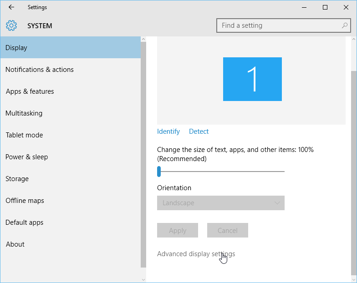Image resolution: width=357 pixels, height=283 pixels.
Task: Click inside the Find a setting field
Action: [283, 25]
